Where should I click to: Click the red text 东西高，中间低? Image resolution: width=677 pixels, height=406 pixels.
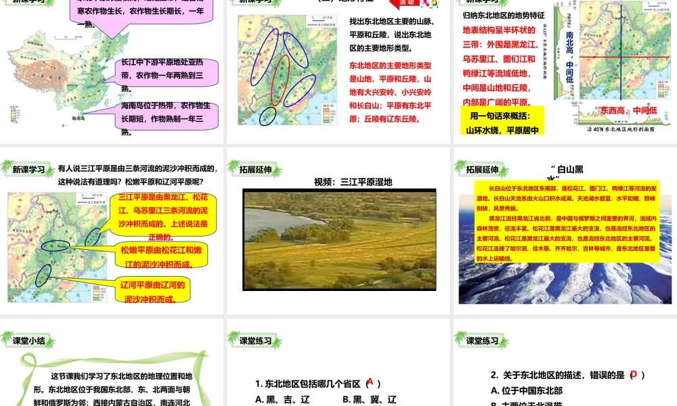click(x=629, y=110)
